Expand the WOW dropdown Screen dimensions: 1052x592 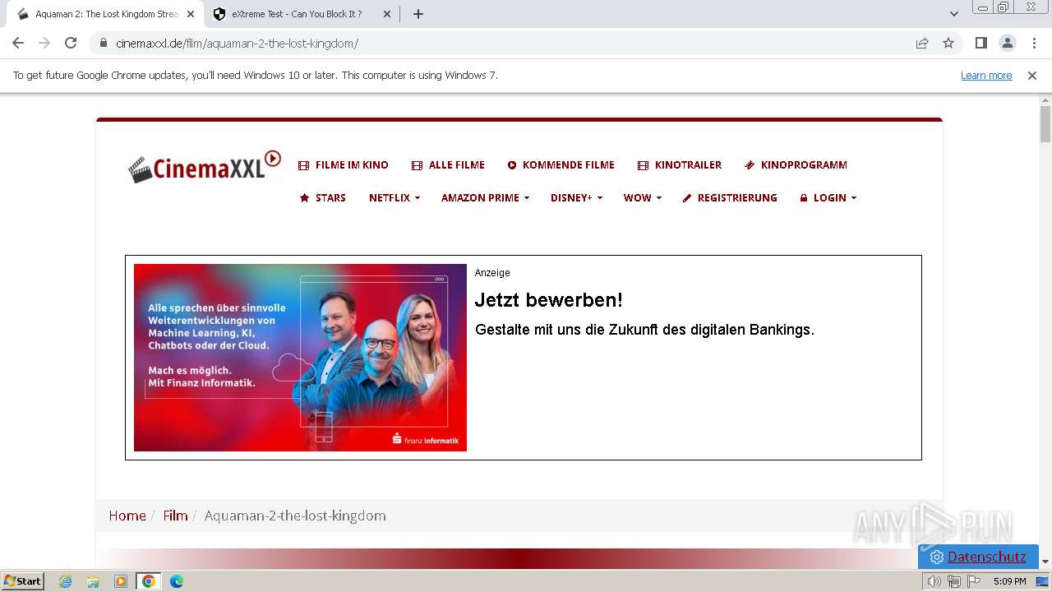click(x=642, y=197)
